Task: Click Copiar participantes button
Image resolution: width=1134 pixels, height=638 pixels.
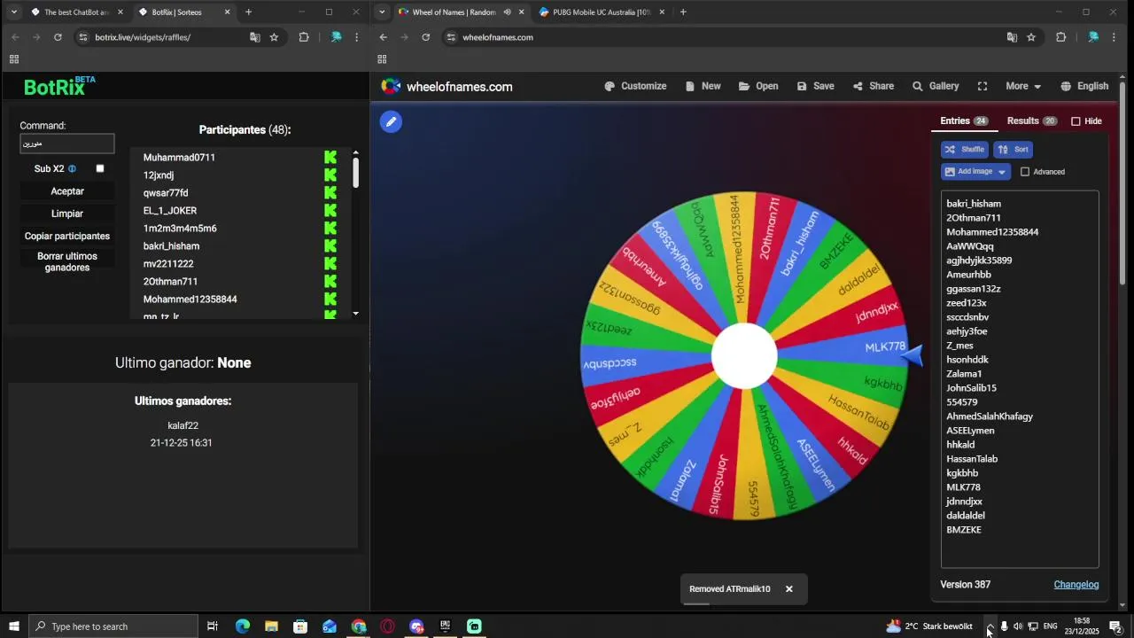Action: 67,236
